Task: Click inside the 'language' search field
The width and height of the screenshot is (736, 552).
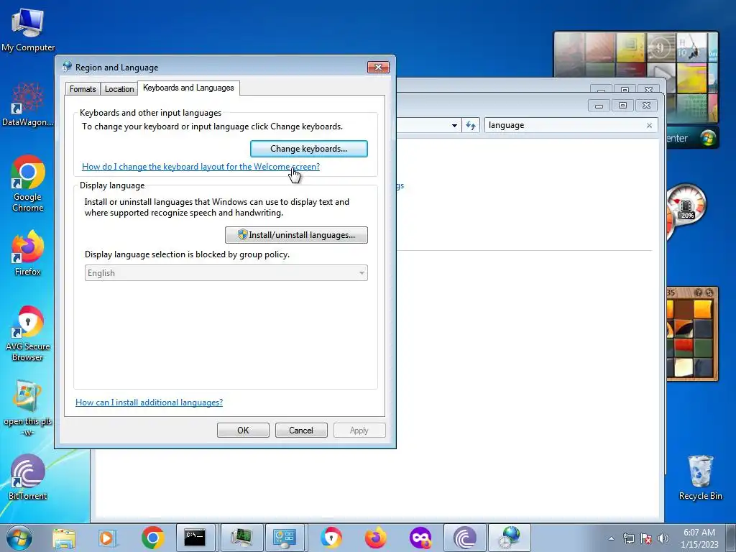Action: [x=563, y=125]
